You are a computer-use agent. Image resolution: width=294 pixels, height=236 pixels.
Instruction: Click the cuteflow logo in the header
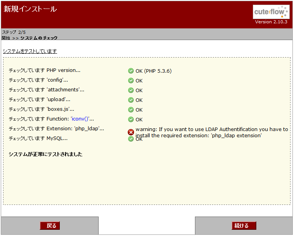click(271, 12)
